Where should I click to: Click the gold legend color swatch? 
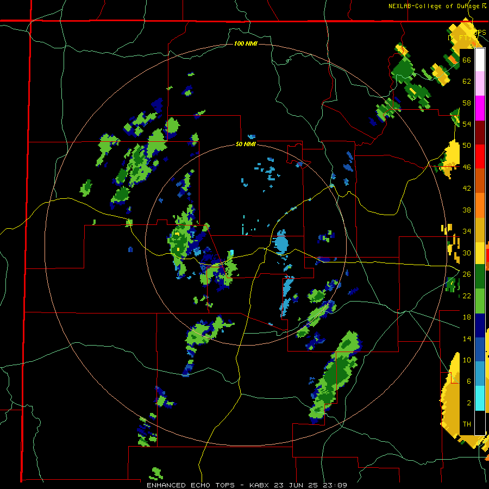(480, 229)
